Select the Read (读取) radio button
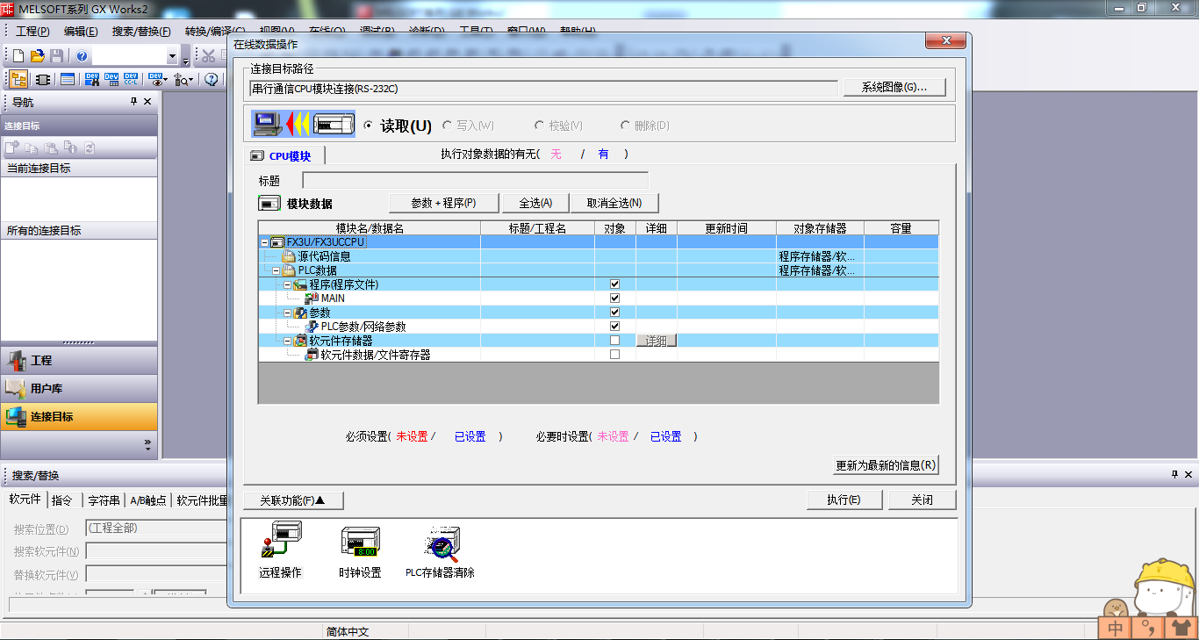This screenshot has width=1199, height=640. 369,126
